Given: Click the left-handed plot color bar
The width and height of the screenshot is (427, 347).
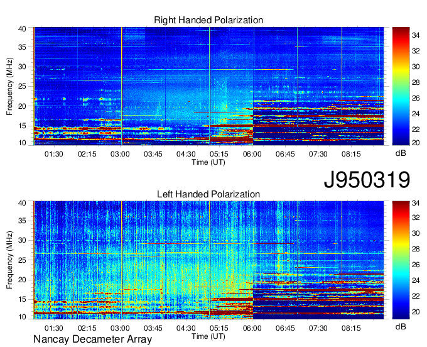Looking at the screenshot, I should (401, 260).
